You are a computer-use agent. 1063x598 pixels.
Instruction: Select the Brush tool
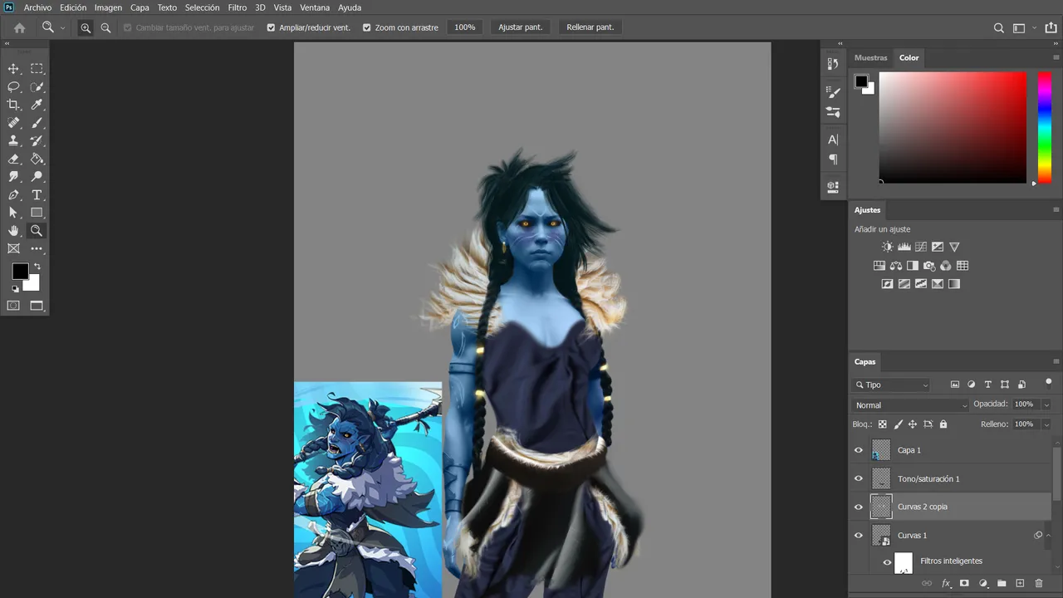(x=37, y=123)
